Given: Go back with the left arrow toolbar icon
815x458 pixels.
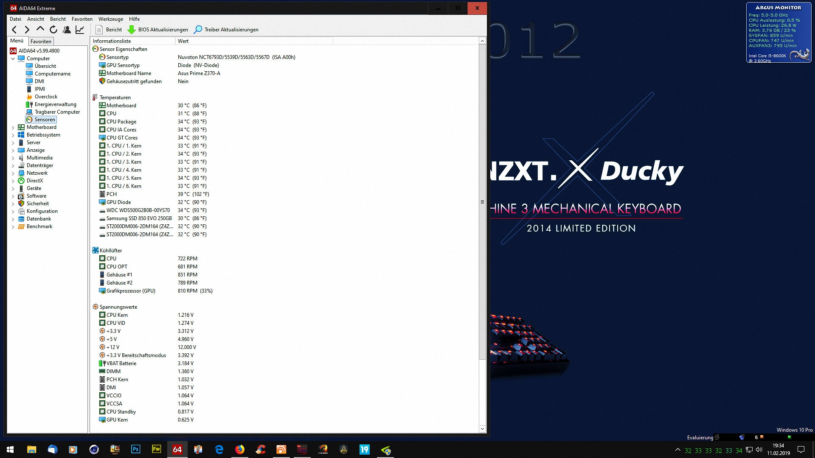Looking at the screenshot, I should click(x=14, y=30).
